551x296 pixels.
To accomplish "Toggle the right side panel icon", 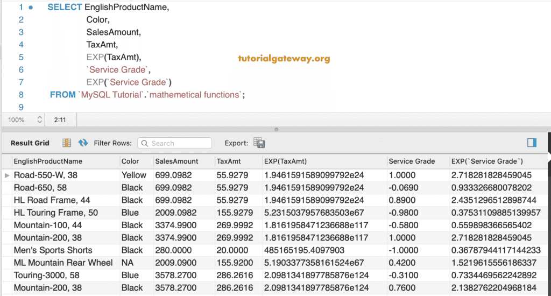I will [x=532, y=143].
